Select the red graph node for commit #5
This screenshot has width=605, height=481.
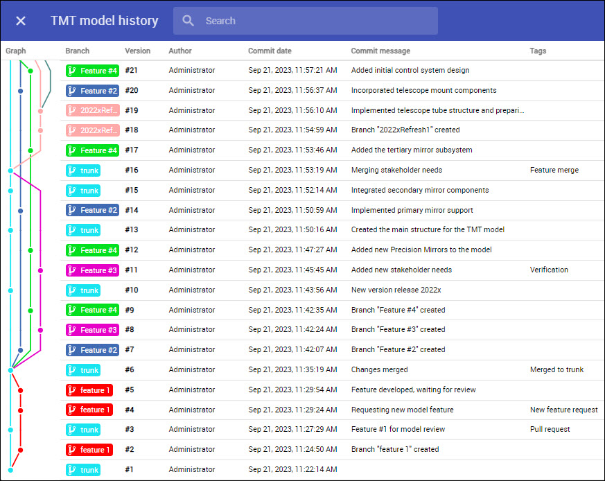[x=21, y=391]
